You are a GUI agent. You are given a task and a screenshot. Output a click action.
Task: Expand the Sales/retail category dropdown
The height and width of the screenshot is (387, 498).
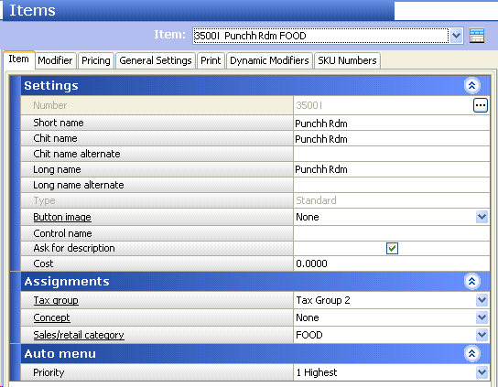pyautogui.click(x=482, y=335)
